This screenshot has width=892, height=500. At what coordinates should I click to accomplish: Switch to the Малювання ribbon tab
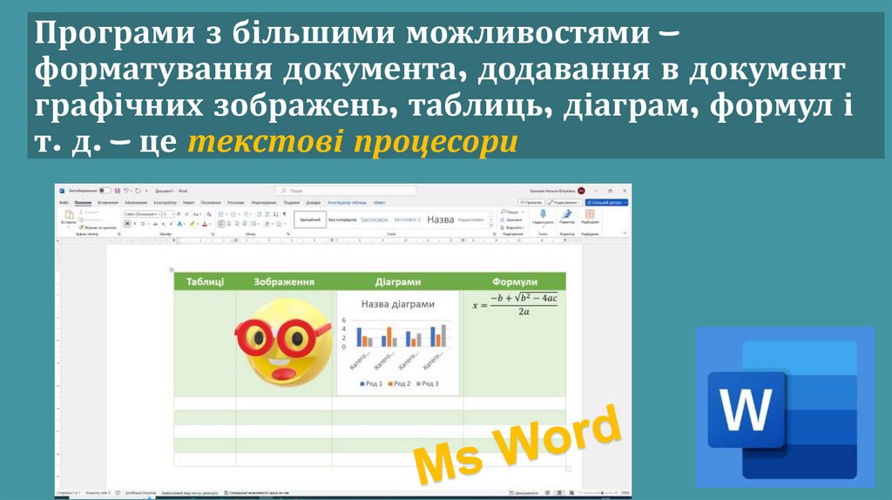(x=136, y=202)
